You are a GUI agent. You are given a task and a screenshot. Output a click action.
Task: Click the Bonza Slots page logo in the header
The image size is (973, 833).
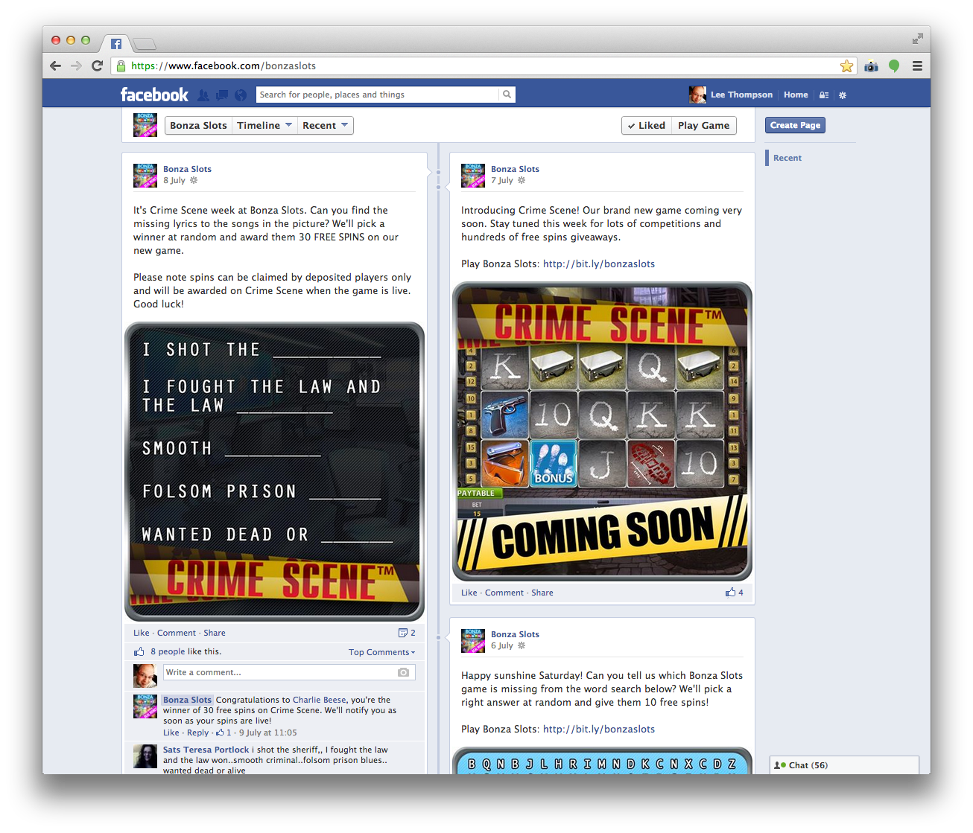(145, 125)
